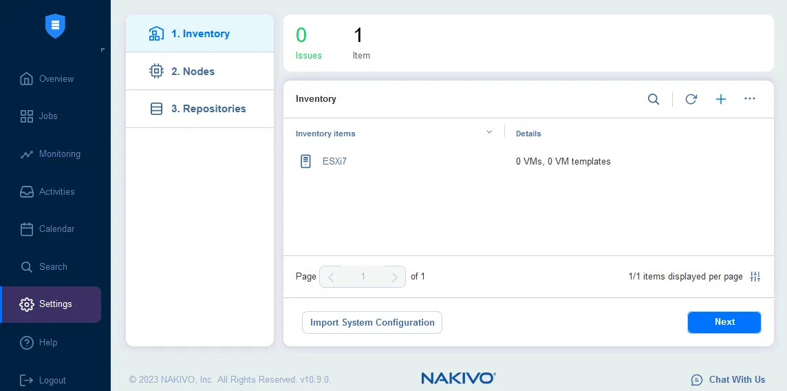
Task: Refresh the inventory list
Action: 691,99
